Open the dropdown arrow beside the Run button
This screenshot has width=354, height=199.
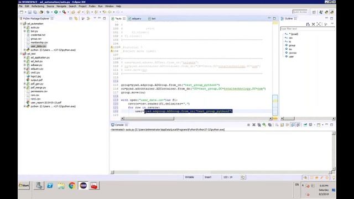tap(60, 12)
